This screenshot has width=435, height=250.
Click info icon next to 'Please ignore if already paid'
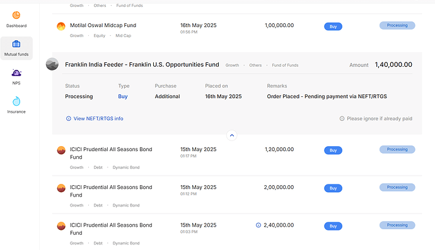click(x=342, y=118)
